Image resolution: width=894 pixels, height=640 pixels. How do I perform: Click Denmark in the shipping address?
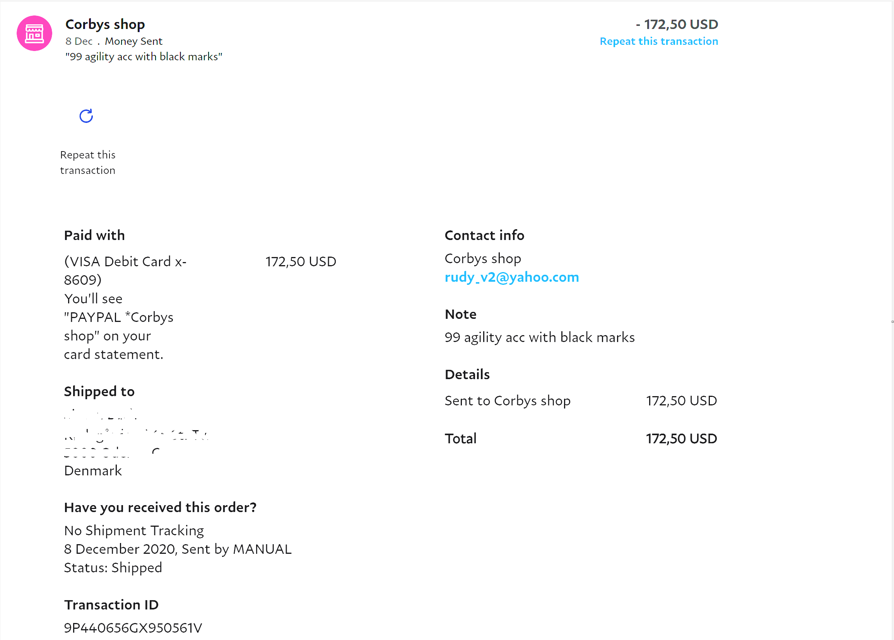[x=92, y=471]
